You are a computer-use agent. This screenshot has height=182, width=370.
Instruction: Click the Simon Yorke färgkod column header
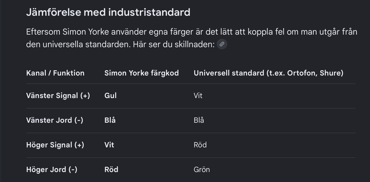point(141,73)
